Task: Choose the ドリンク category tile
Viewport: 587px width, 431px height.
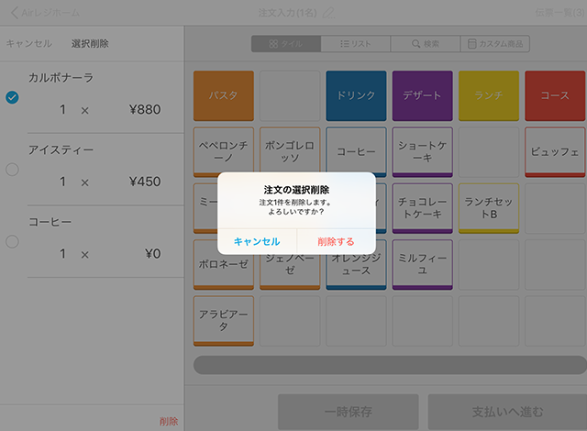Action: coord(356,95)
